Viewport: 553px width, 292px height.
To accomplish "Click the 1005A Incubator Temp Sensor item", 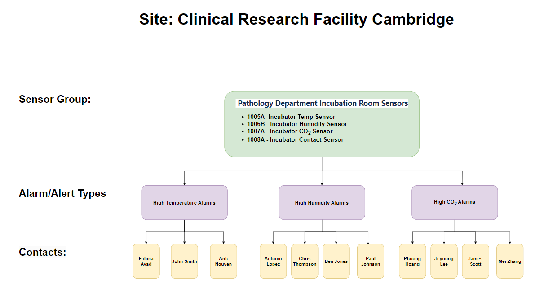I will [x=291, y=117].
